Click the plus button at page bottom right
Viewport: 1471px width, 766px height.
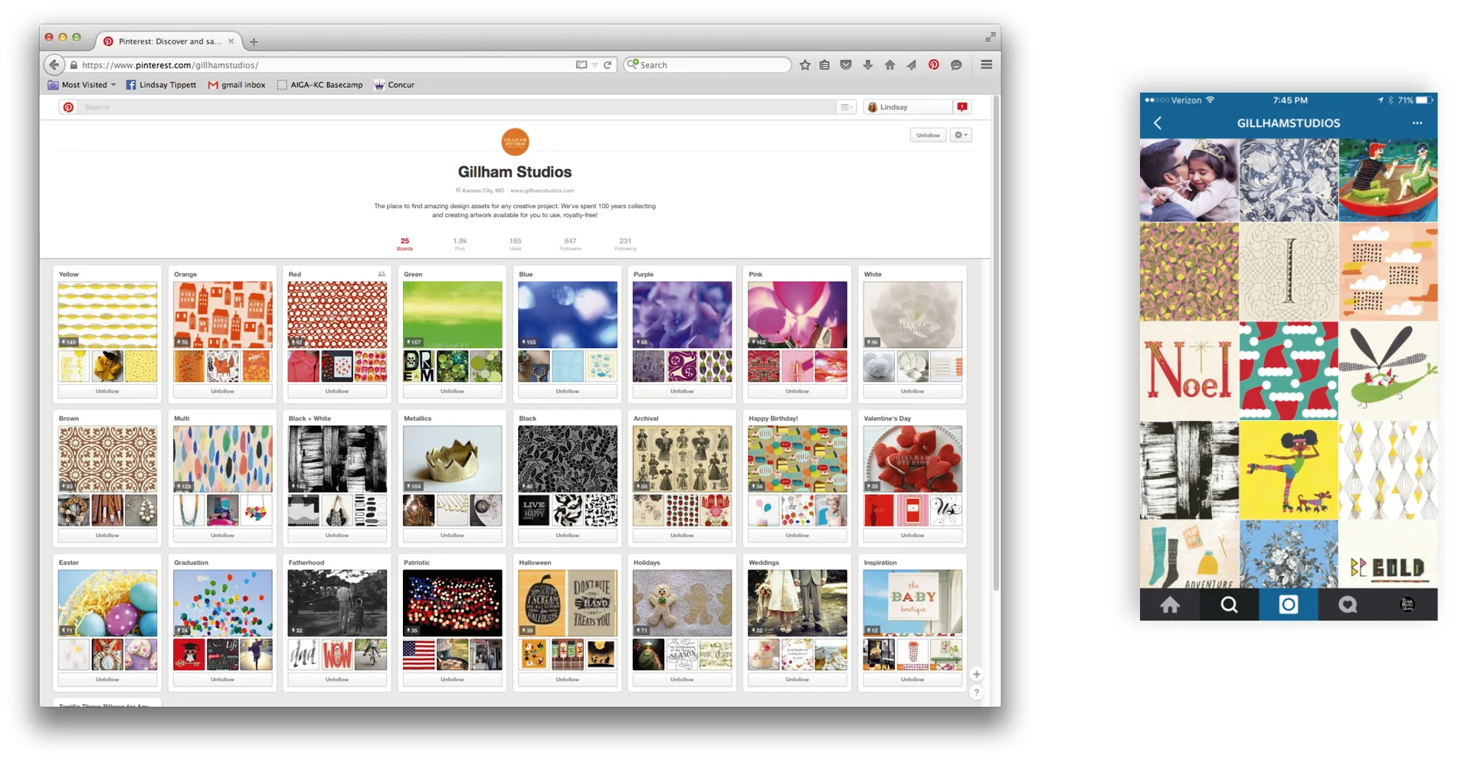pos(976,674)
